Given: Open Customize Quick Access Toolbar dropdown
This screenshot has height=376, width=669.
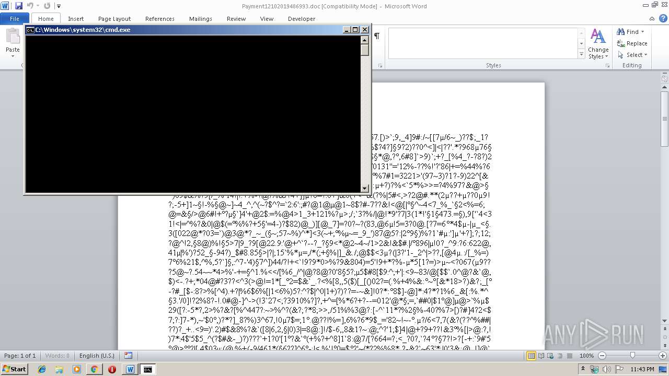Looking at the screenshot, I should pyautogui.click(x=59, y=6).
